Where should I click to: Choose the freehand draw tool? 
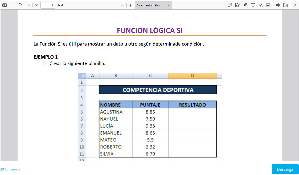click(261, 5)
